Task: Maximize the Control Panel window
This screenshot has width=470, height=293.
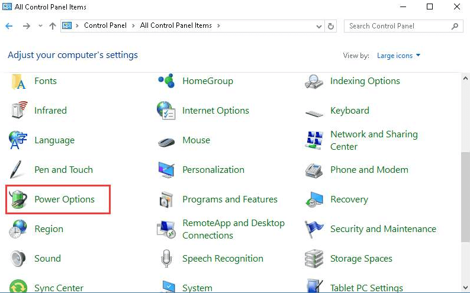Action: point(430,7)
